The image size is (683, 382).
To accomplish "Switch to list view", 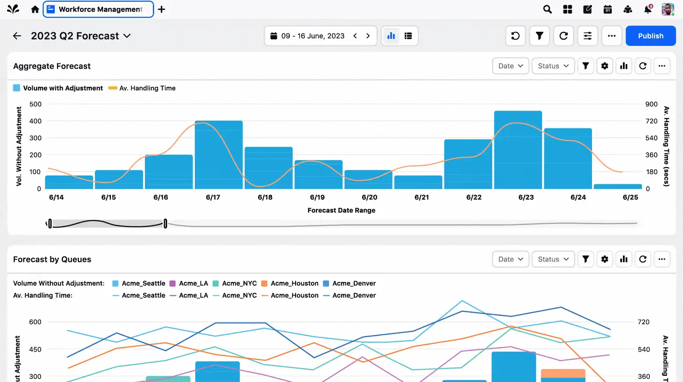I will pyautogui.click(x=408, y=36).
